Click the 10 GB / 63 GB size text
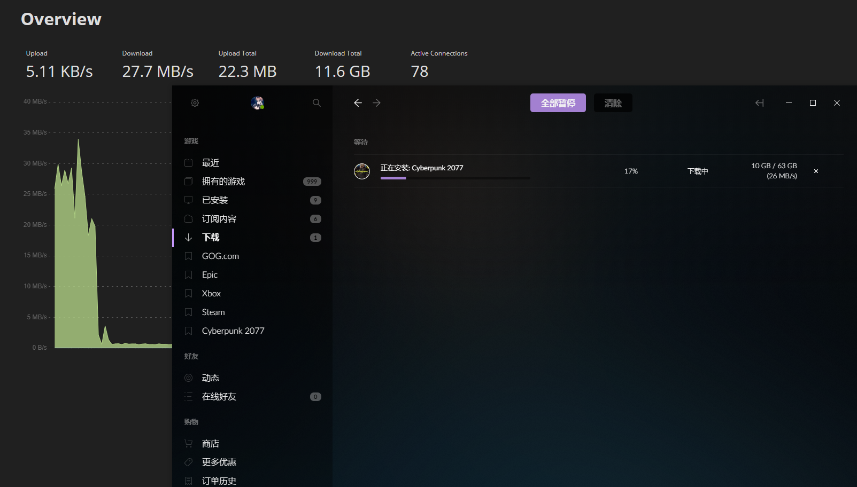Viewport: 857px width, 487px height. [774, 166]
